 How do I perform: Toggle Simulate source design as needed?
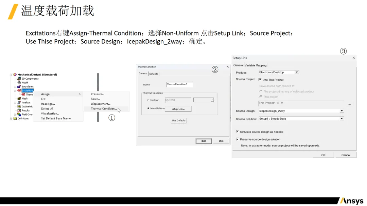(237, 131)
